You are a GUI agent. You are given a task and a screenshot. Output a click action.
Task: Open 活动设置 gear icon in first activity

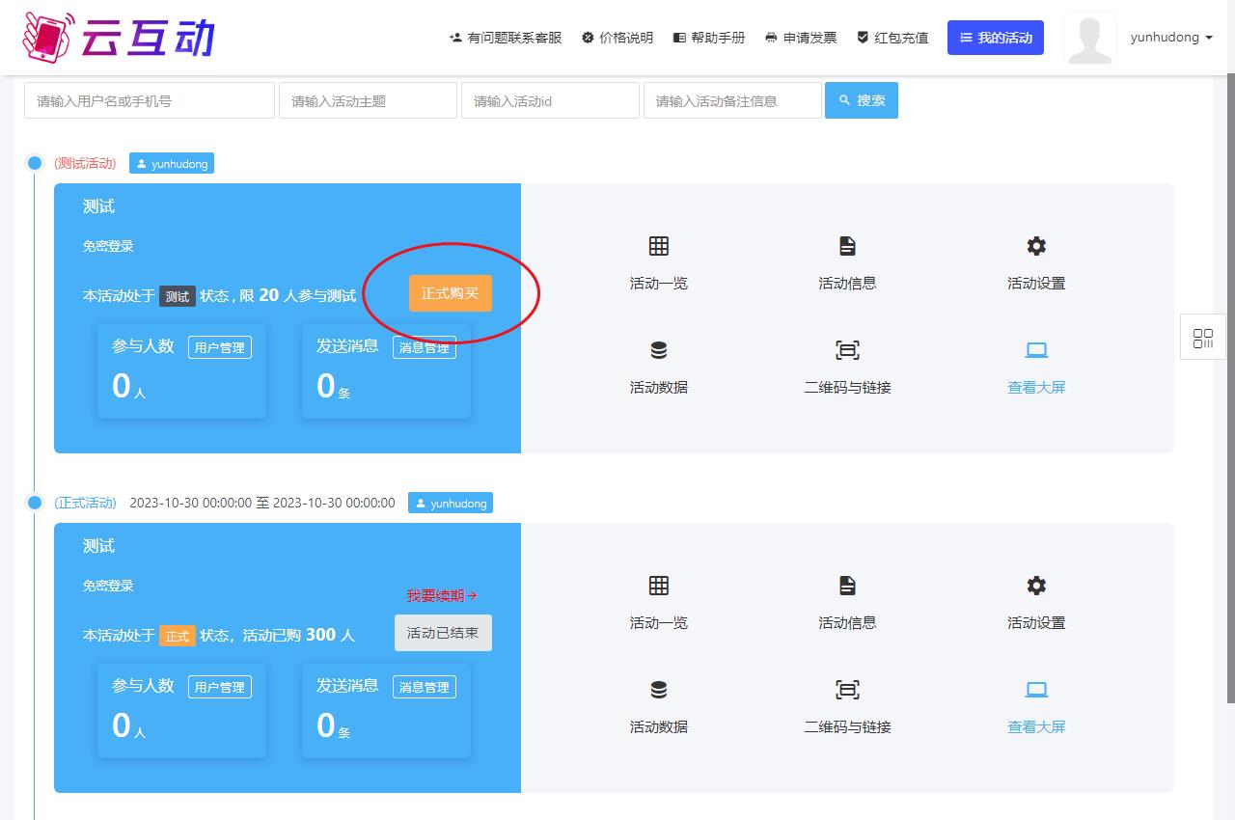1036,246
